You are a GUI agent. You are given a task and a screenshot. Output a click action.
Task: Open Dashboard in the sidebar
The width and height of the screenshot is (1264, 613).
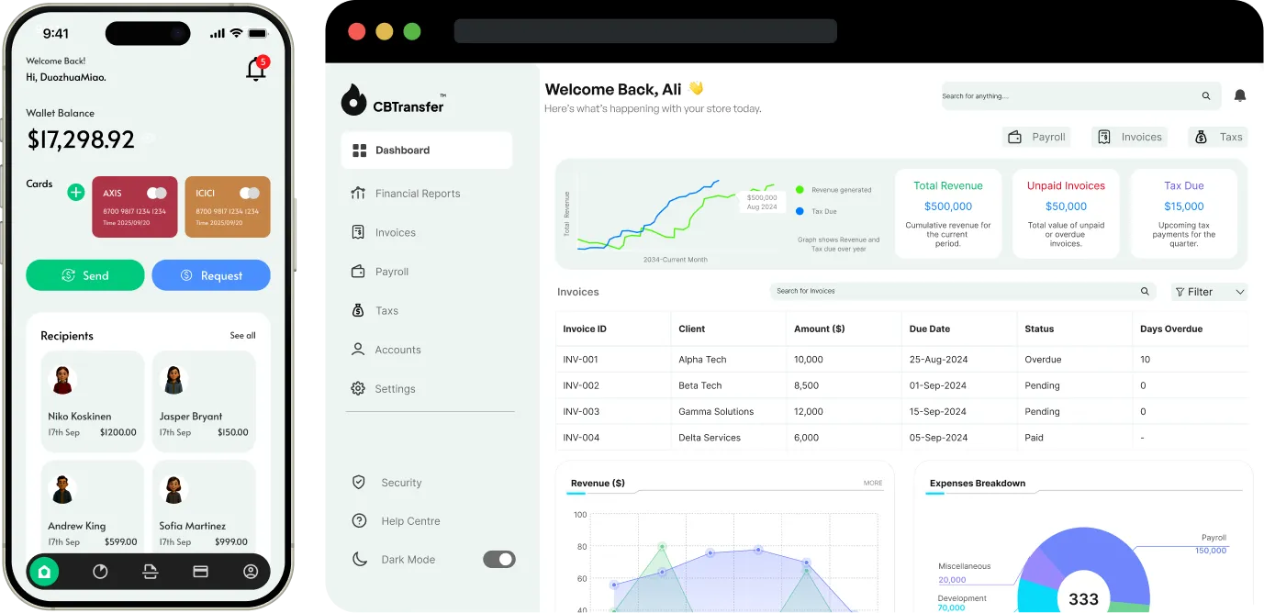click(427, 150)
